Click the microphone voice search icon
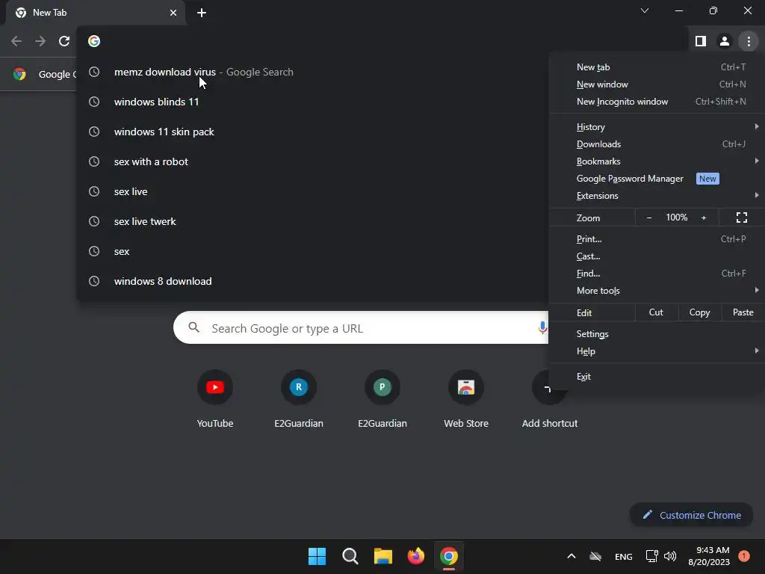Screen dimensions: 765x574 click(x=542, y=327)
